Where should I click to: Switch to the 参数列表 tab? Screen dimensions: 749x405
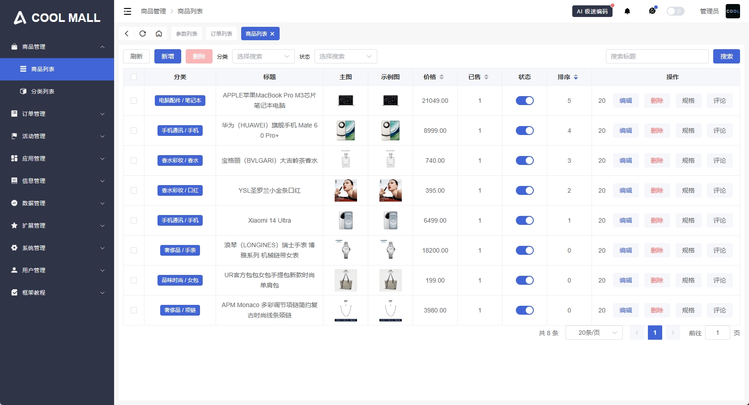187,34
